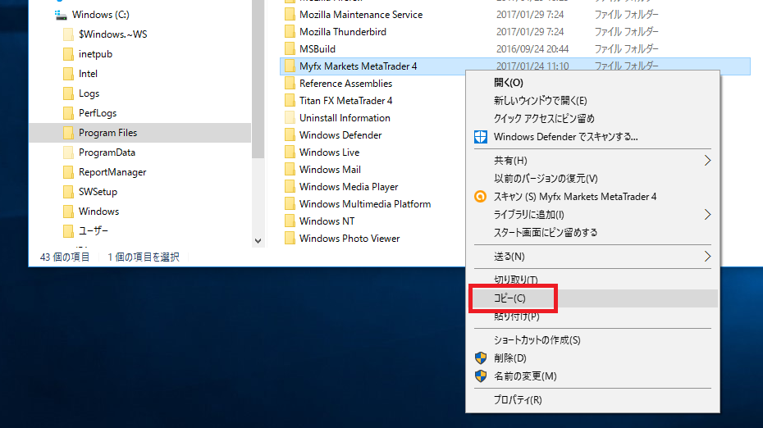Select Windows (C:) in the navigation tree
Image resolution: width=763 pixels, height=428 pixels.
tap(101, 15)
